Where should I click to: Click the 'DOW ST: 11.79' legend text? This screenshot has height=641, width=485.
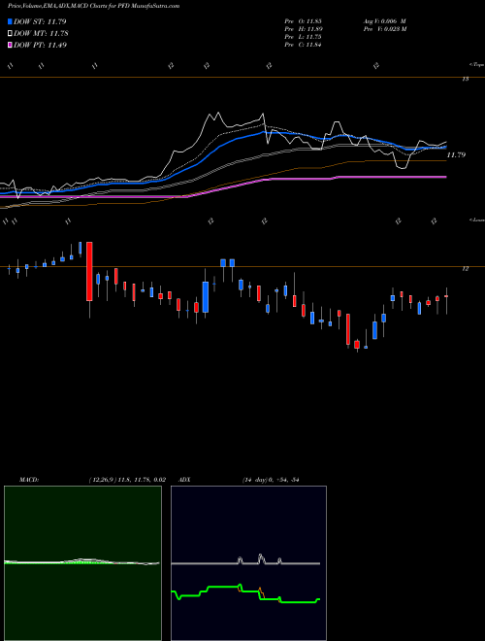[40, 21]
